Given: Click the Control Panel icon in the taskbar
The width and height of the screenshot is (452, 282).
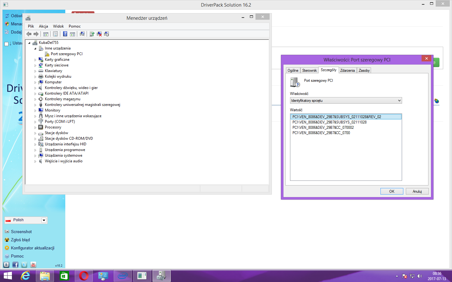Looking at the screenshot, I should click(103, 276).
